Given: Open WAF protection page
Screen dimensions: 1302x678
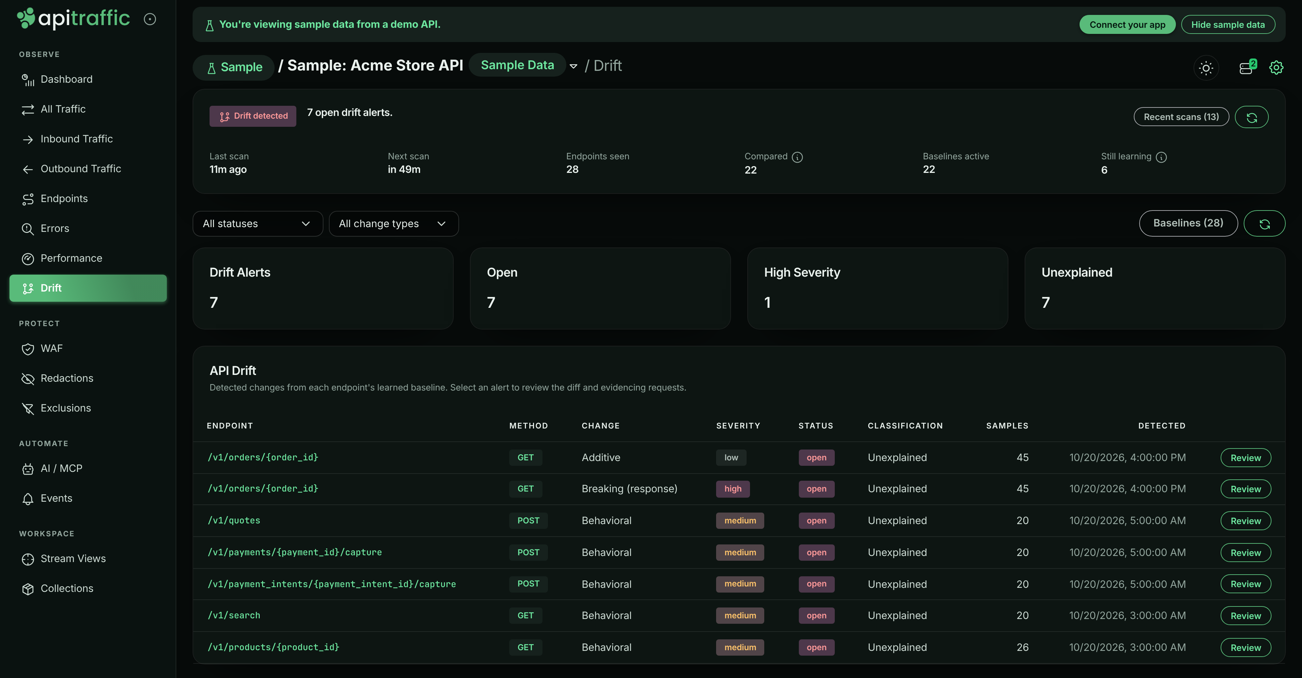Looking at the screenshot, I should click(88, 348).
